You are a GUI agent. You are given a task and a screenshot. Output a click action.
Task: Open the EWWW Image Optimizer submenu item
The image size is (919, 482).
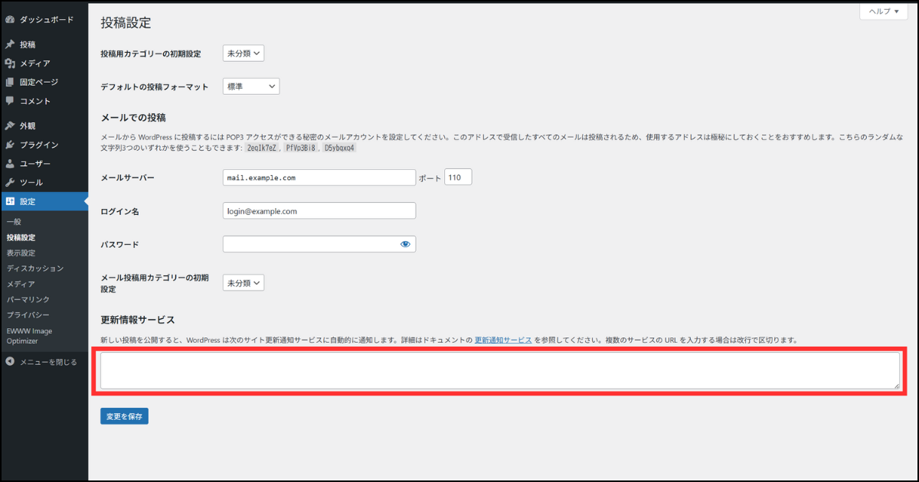point(29,336)
